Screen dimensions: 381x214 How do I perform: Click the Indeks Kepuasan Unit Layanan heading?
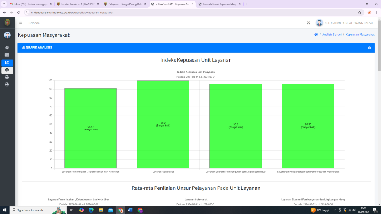coord(196,60)
